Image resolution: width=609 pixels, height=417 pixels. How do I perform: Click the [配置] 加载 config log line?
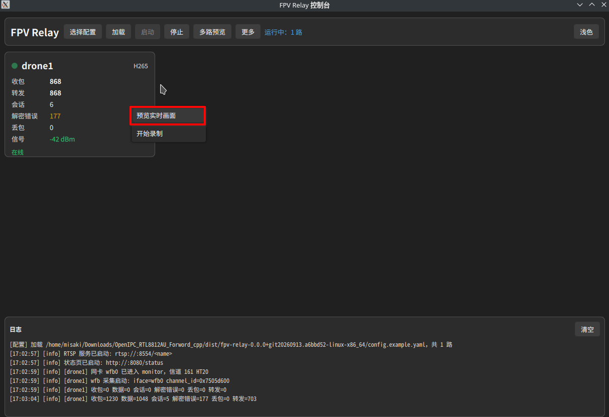(x=231, y=345)
